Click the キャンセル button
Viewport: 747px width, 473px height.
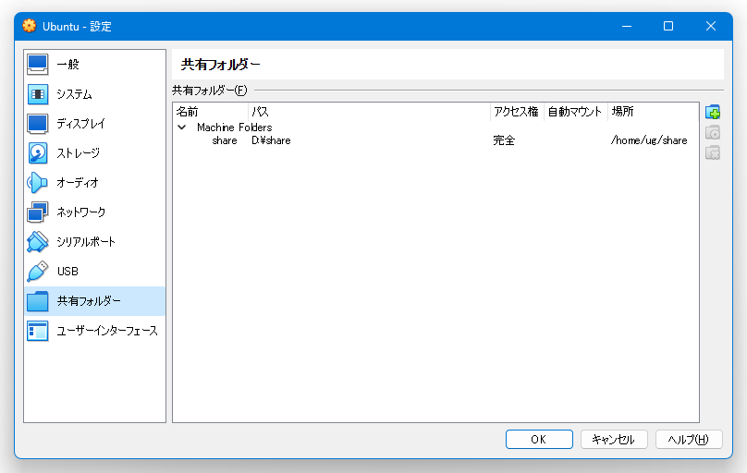[x=614, y=439]
